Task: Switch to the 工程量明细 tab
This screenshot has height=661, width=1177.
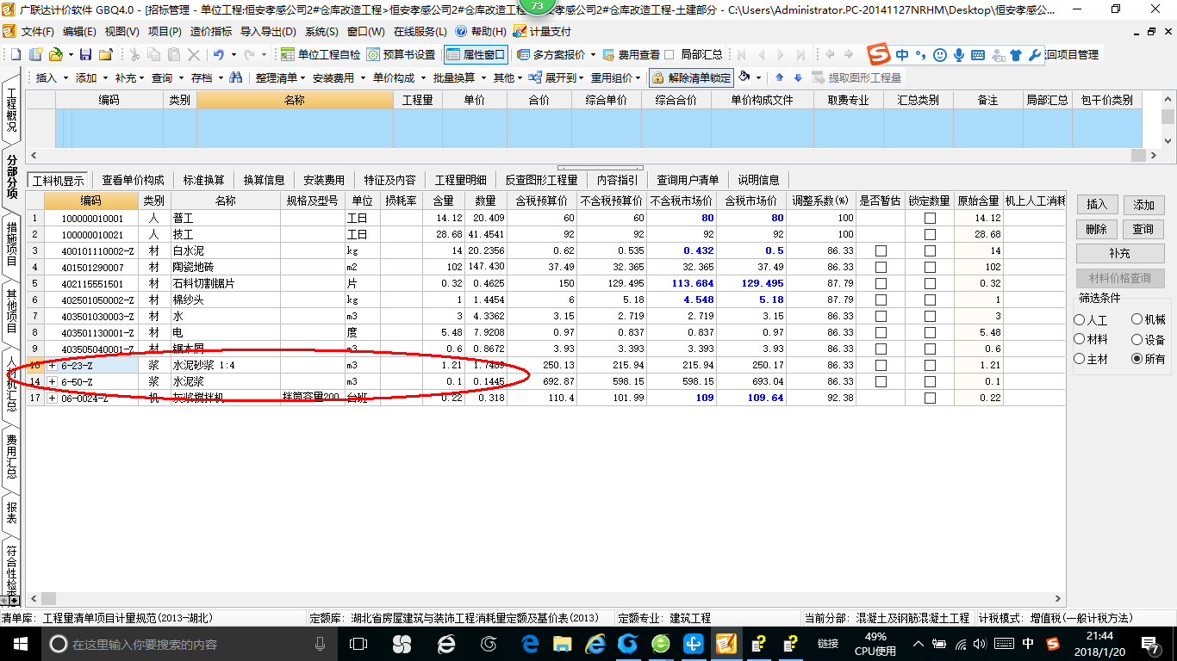Action: click(x=460, y=180)
